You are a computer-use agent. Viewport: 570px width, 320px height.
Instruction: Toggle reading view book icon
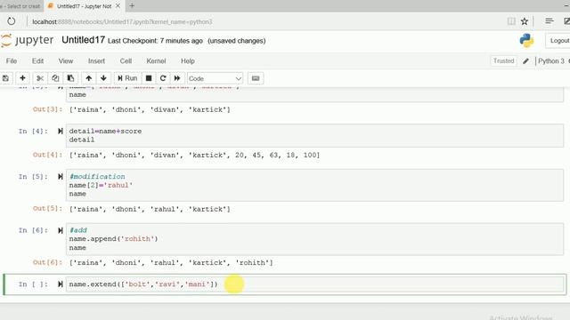click(511, 21)
